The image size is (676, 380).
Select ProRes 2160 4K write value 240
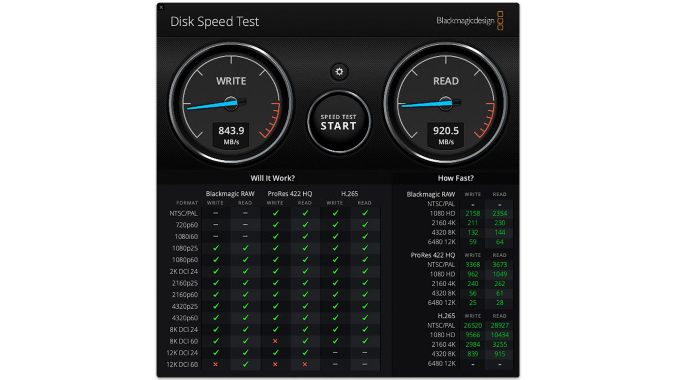(x=473, y=284)
